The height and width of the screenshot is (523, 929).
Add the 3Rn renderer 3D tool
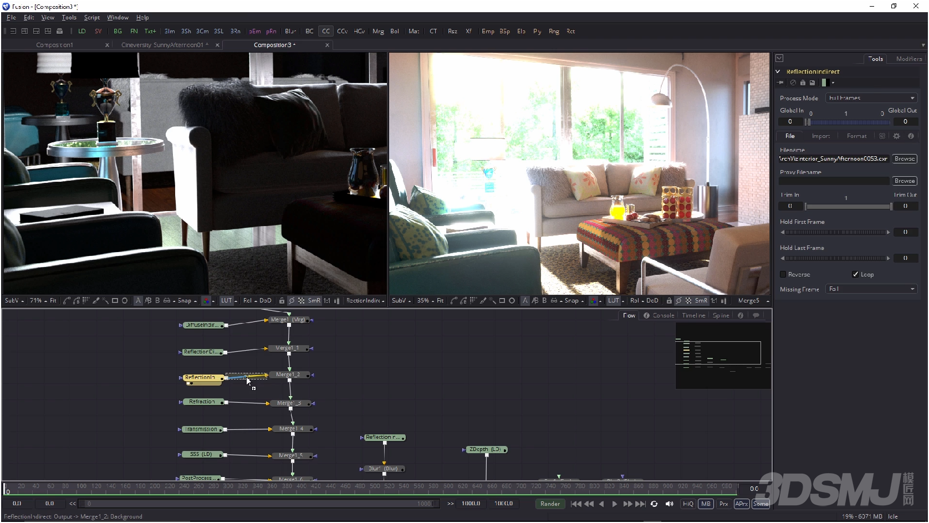[235, 32]
